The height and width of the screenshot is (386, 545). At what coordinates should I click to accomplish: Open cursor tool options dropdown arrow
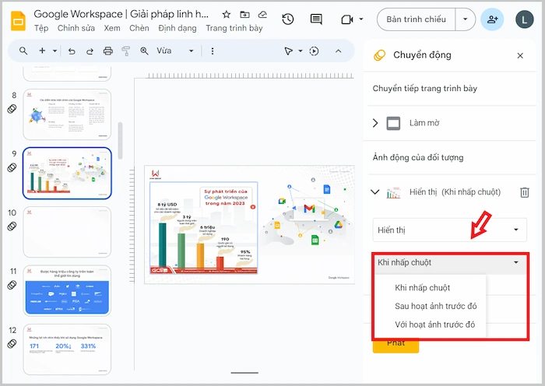[301, 51]
